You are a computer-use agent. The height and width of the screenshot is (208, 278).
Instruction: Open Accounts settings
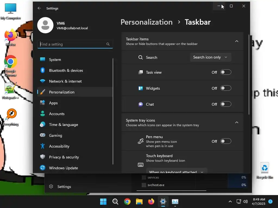[x=75, y=114]
